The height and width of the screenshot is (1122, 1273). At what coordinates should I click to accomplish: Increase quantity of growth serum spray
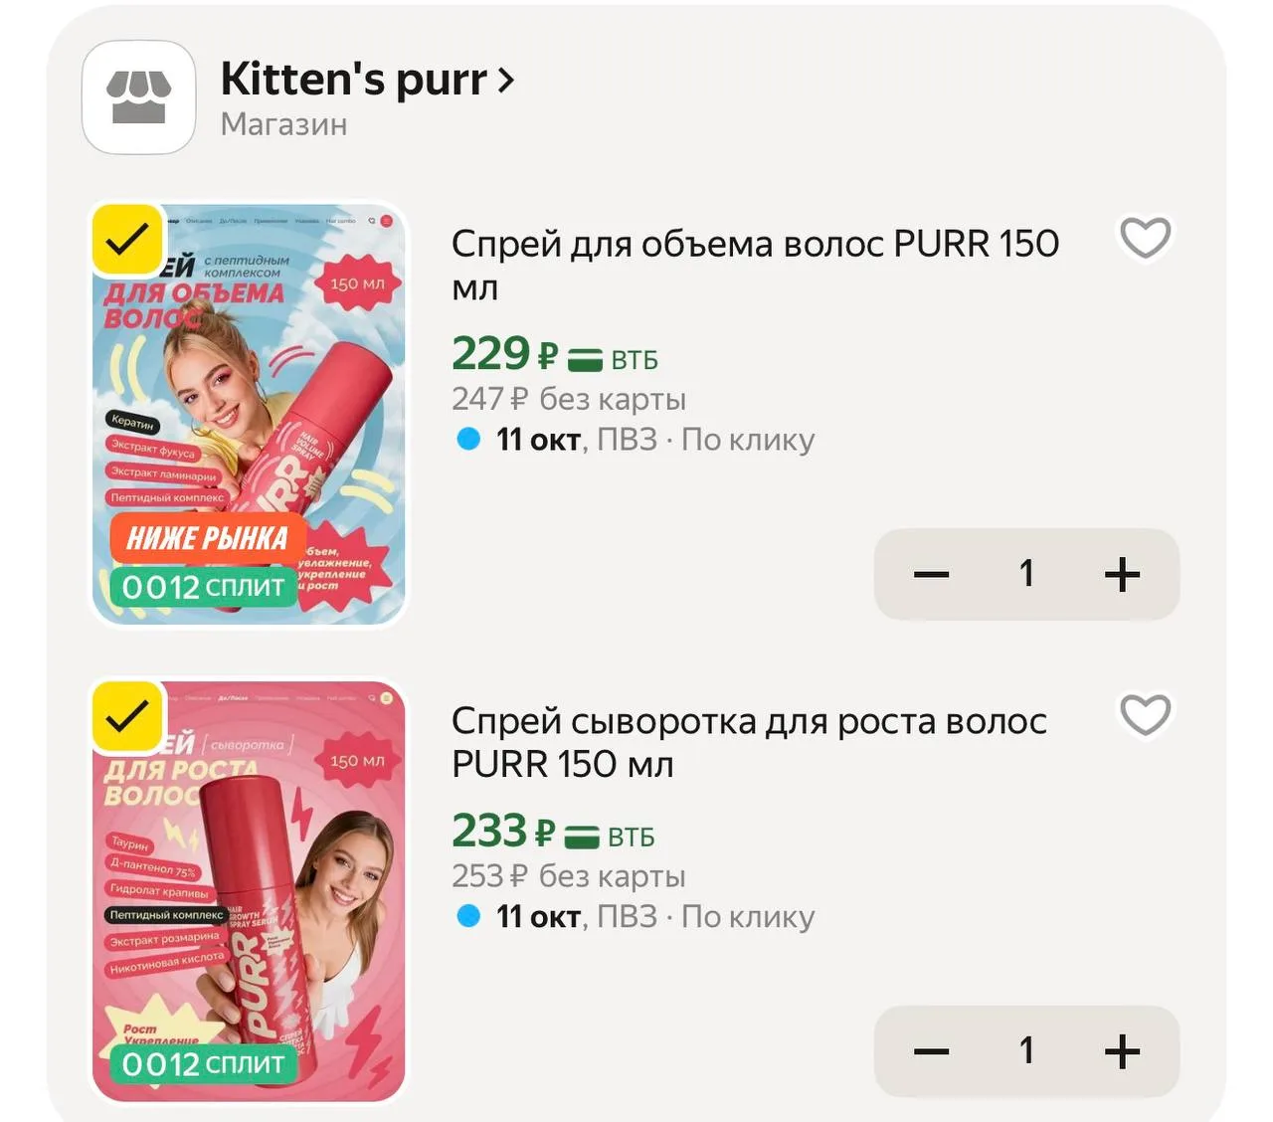coord(1122,1051)
